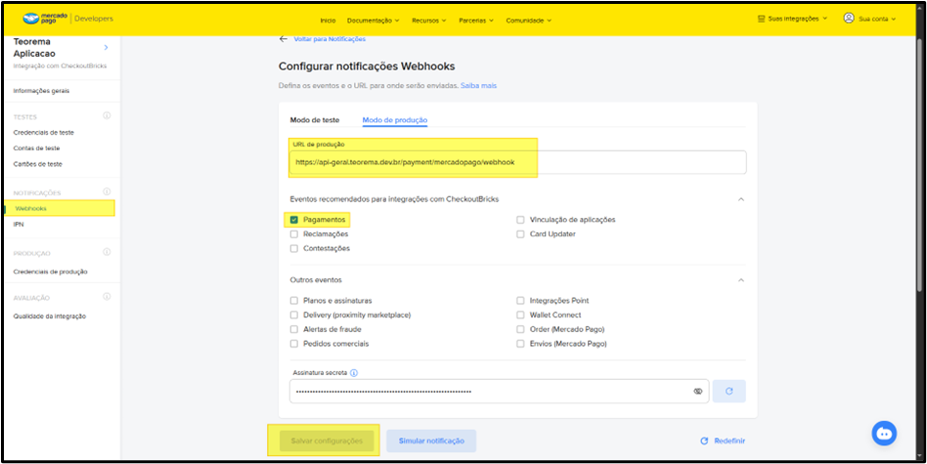Check the Reclamações checkbox
The width and height of the screenshot is (927, 464).
(x=293, y=233)
